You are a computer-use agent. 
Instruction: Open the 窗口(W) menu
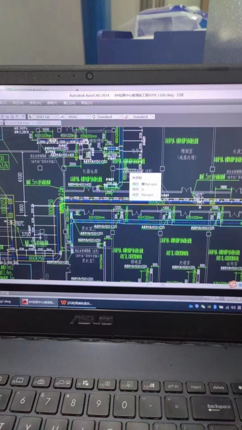pos(69,103)
